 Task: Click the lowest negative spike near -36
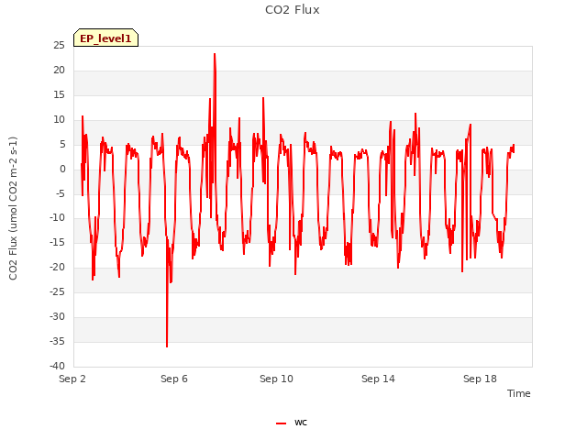(167, 346)
